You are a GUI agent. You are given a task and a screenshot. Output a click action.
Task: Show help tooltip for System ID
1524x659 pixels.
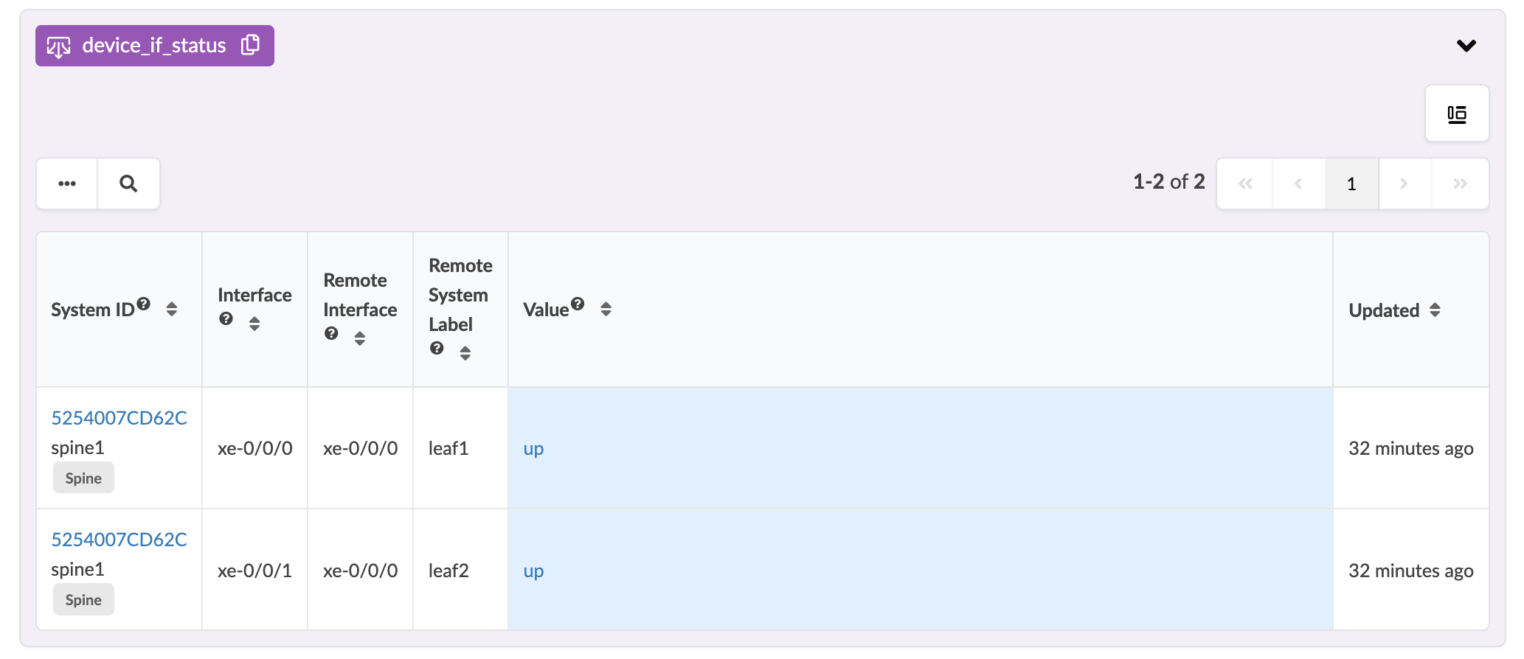pyautogui.click(x=144, y=304)
